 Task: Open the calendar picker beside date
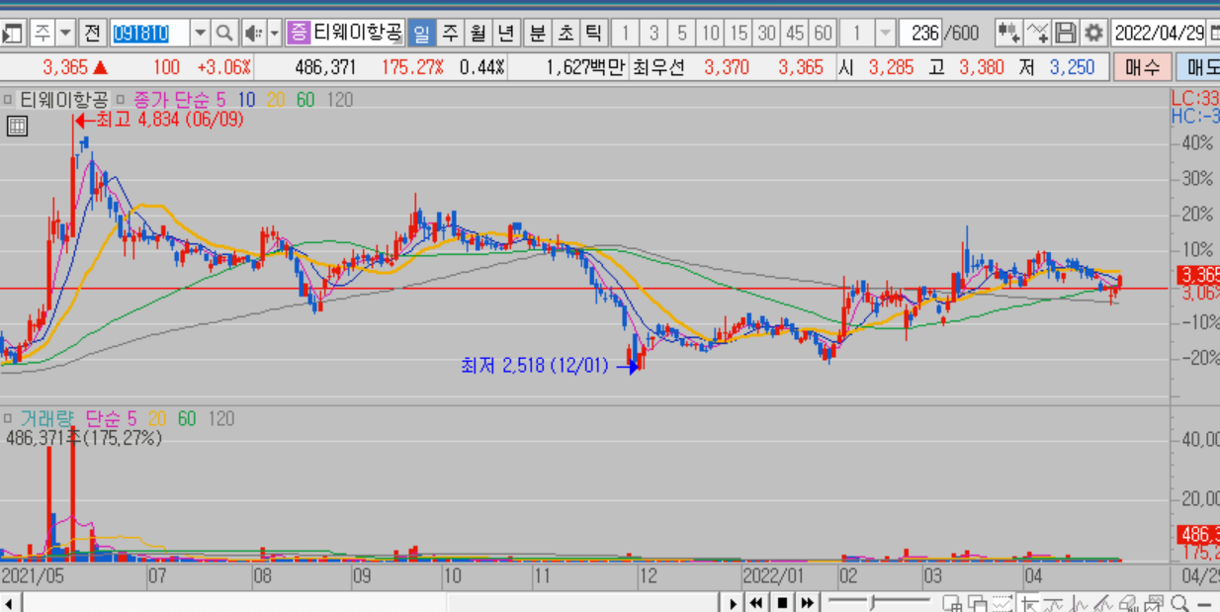tap(1213, 33)
